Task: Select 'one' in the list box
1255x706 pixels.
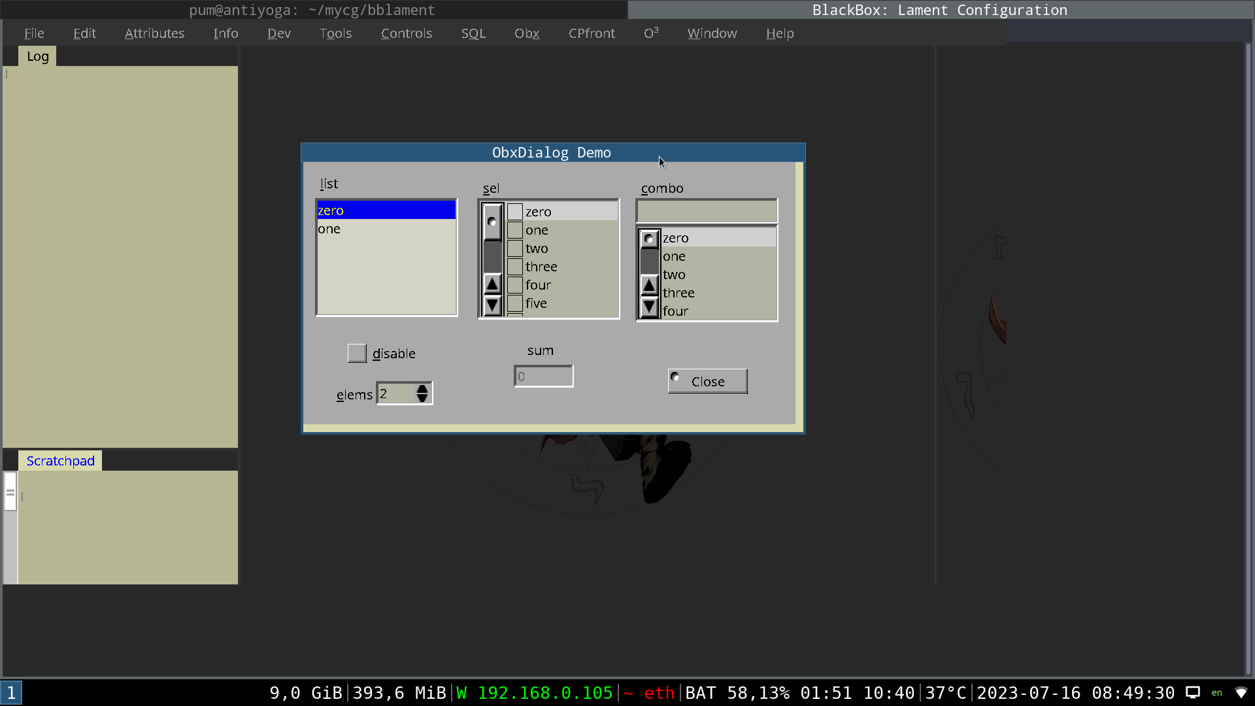Action: (329, 229)
